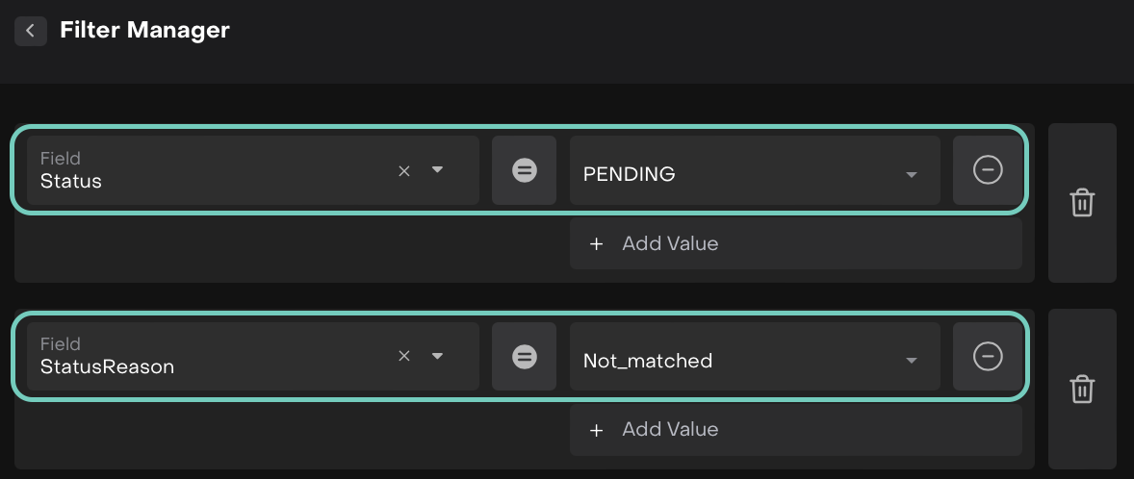Click the Filter Manager title
The image size is (1134, 479).
tap(144, 30)
